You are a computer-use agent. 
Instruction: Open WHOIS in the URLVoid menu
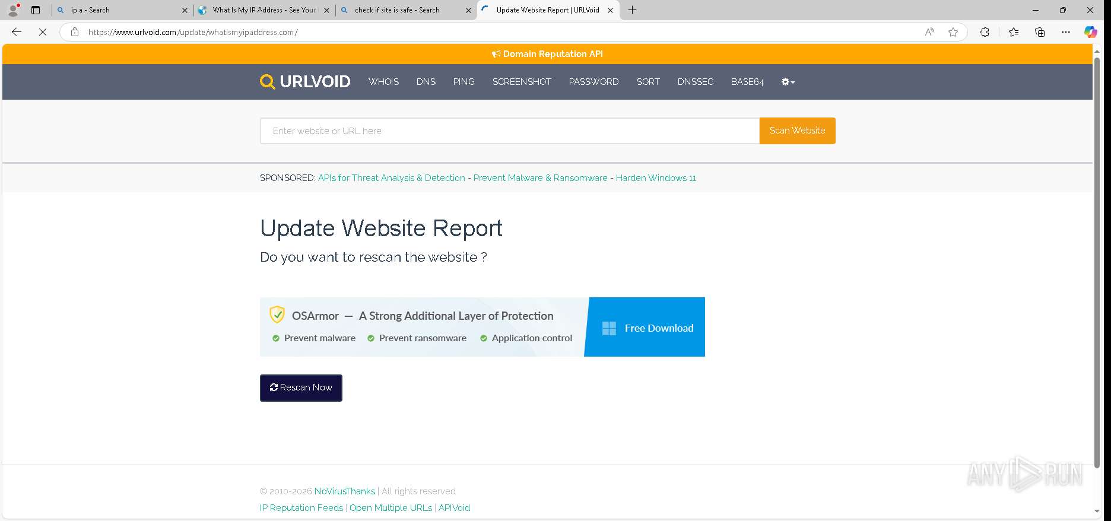tap(383, 82)
